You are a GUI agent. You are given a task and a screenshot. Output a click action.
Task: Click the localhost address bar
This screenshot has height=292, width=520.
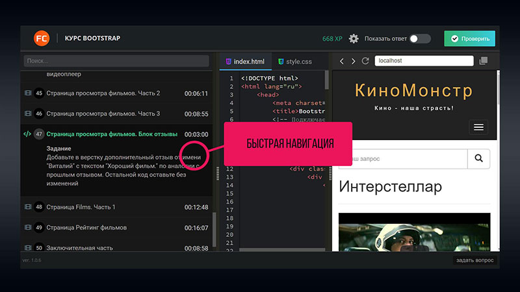click(422, 61)
